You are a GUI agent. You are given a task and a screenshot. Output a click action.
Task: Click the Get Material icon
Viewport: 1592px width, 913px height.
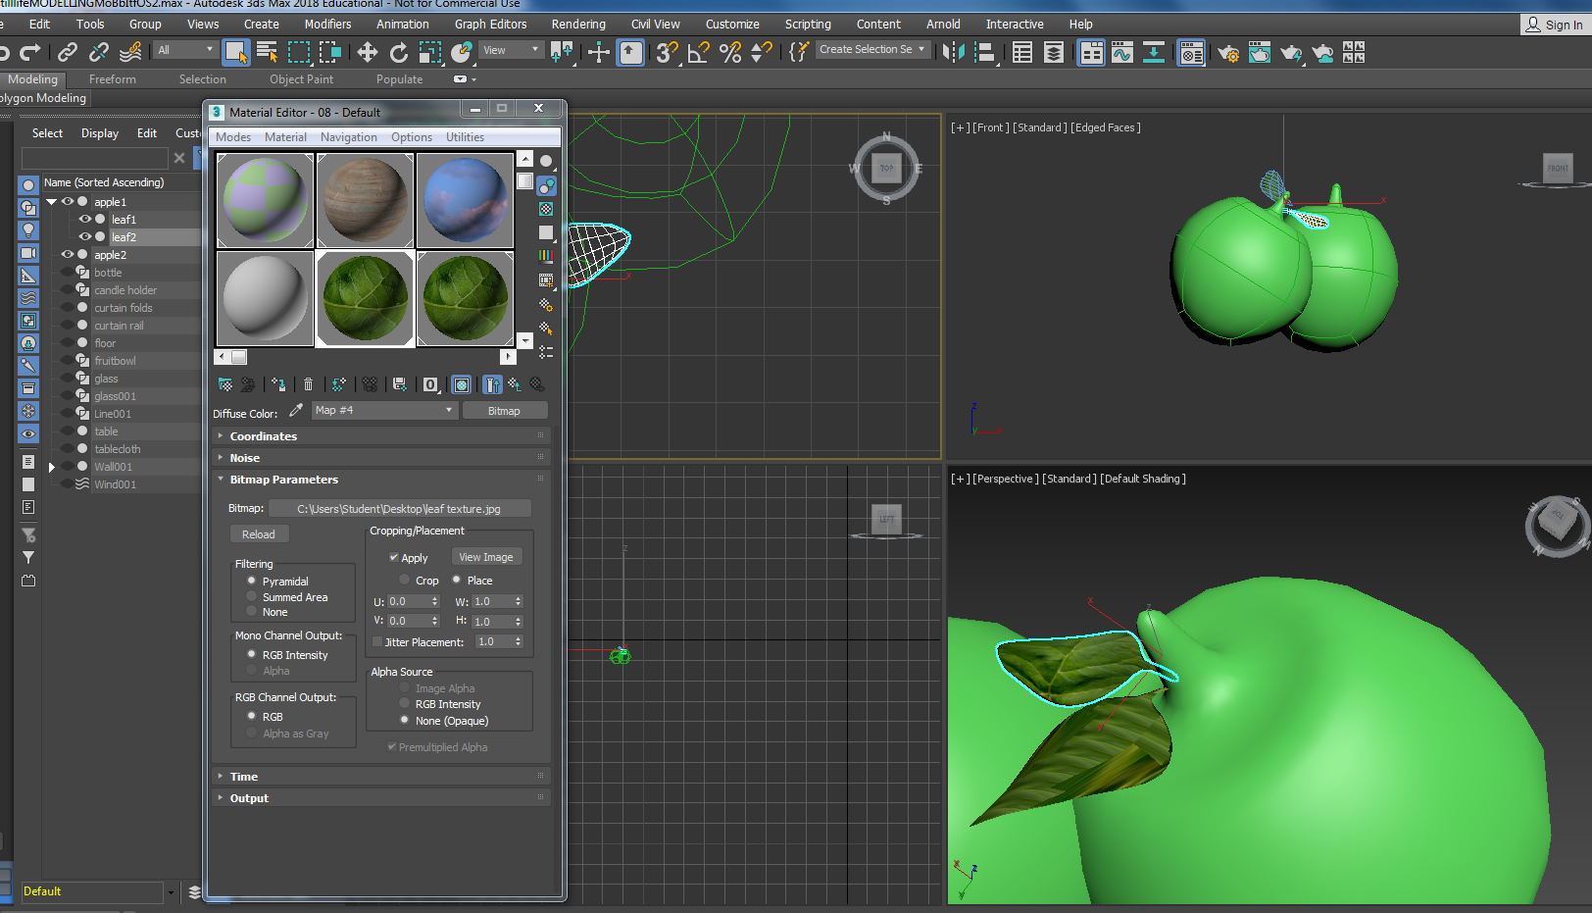[225, 384]
